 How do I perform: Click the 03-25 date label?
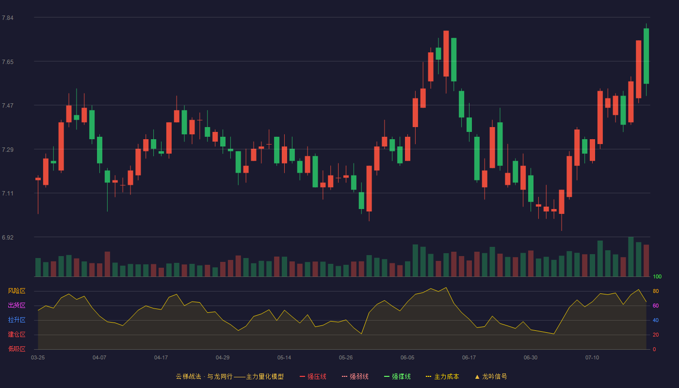38,357
